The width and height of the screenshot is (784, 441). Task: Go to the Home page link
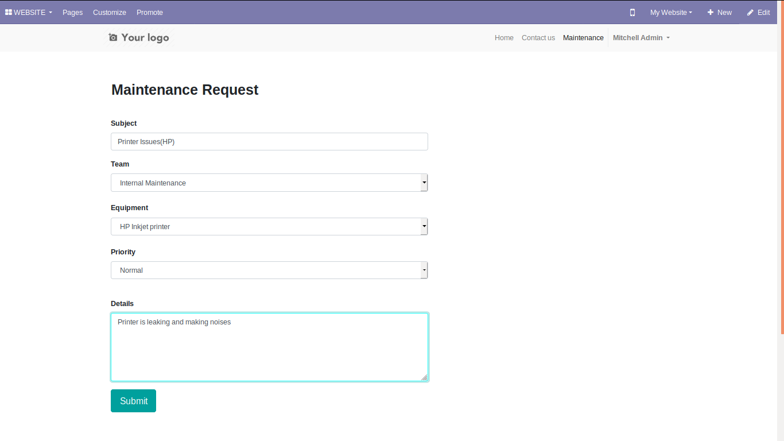(x=504, y=37)
